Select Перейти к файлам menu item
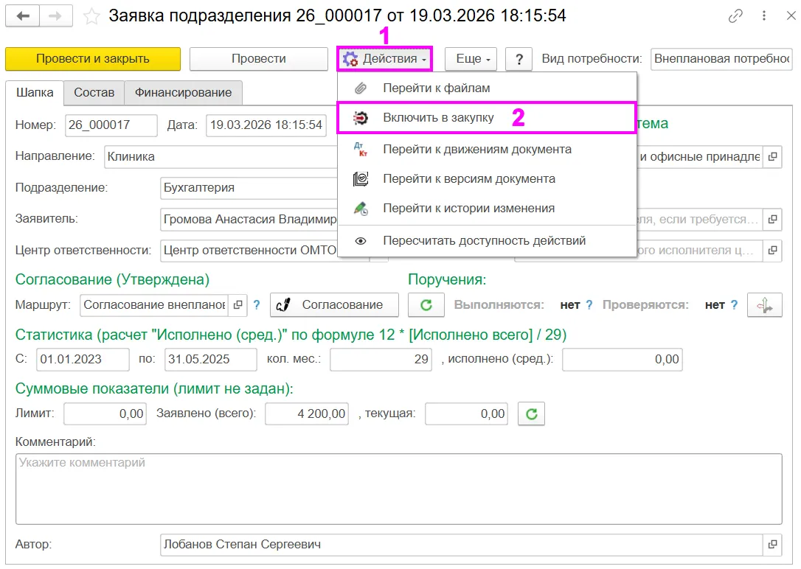This screenshot has width=801, height=569. pos(487,88)
